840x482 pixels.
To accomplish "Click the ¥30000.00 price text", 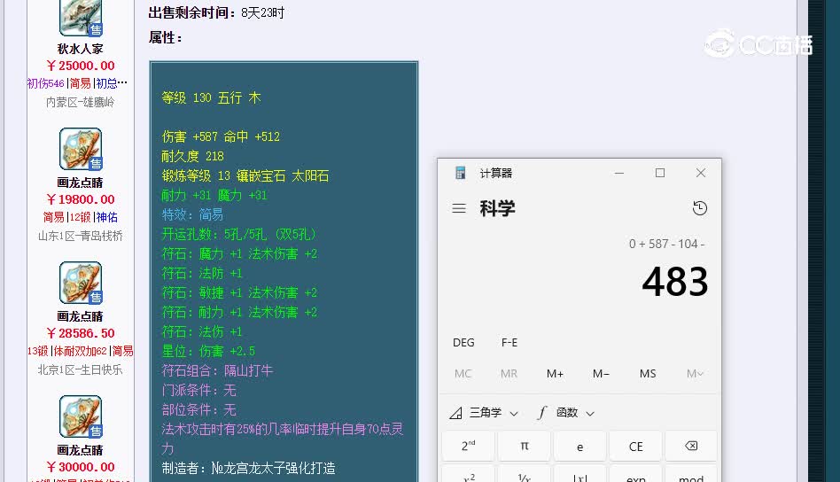I will click(x=81, y=467).
